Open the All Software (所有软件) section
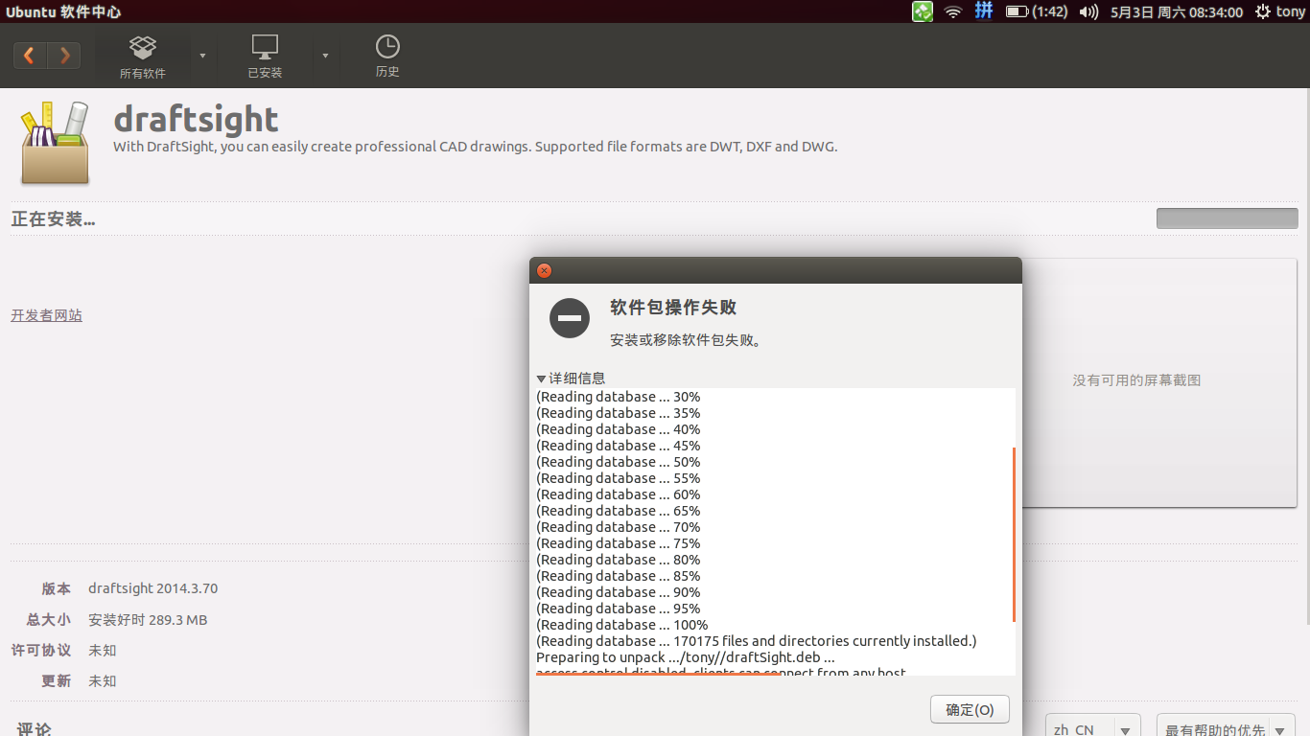Viewport: 1310px width, 736px height. [142, 57]
